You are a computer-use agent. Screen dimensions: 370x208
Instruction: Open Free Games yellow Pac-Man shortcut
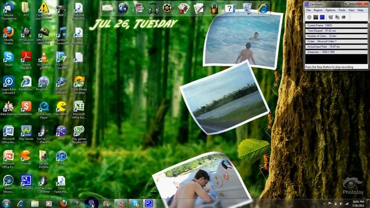61,109
